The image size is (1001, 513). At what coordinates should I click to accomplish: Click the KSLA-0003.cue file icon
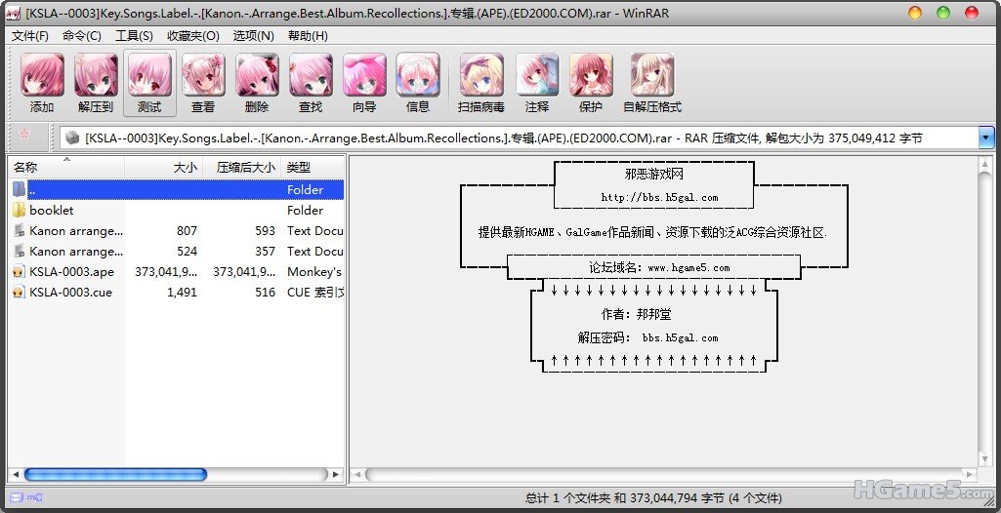click(x=20, y=292)
